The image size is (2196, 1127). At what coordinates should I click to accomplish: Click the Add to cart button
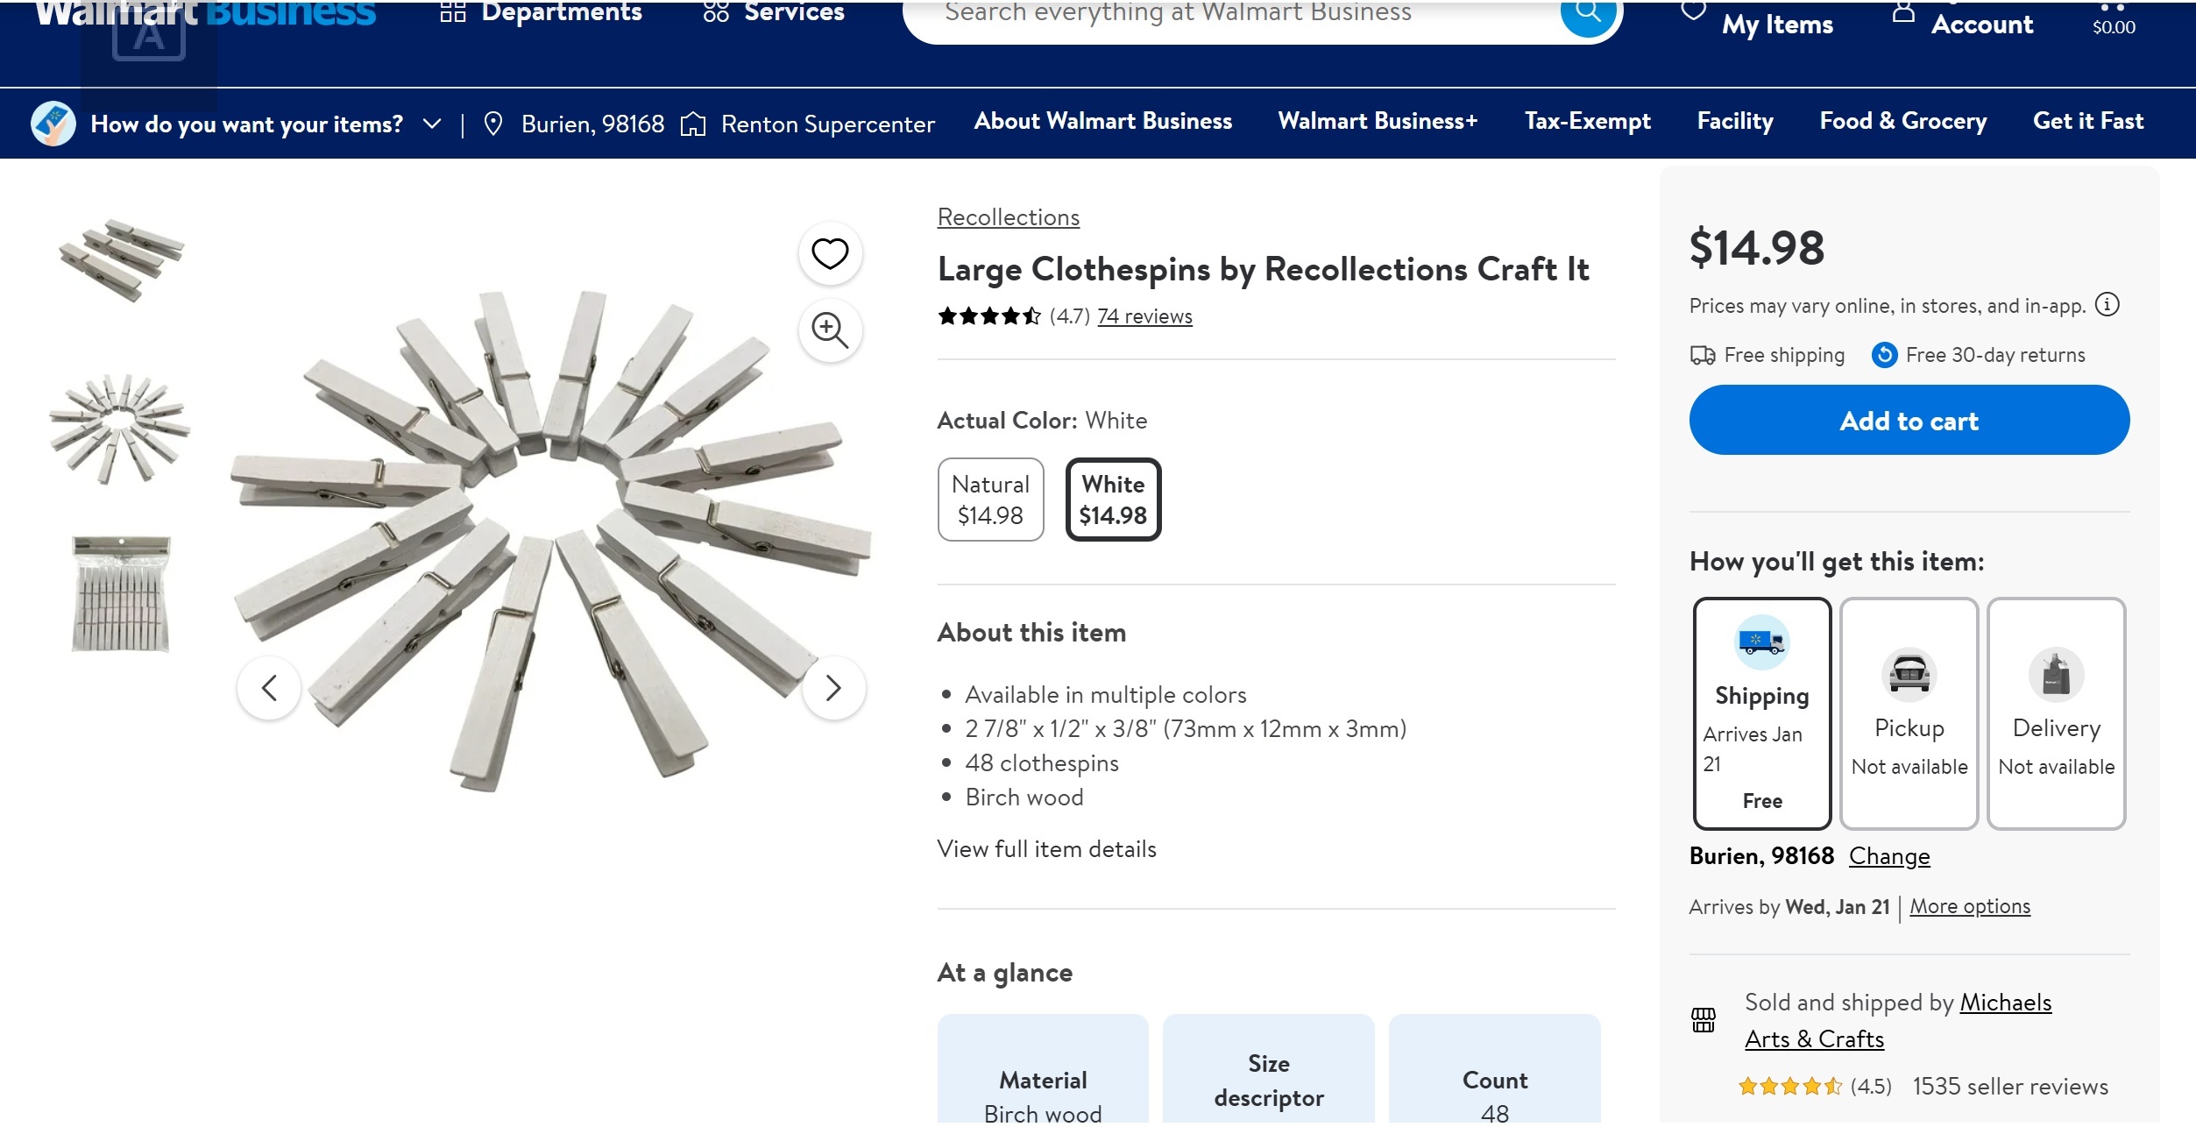1909,421
